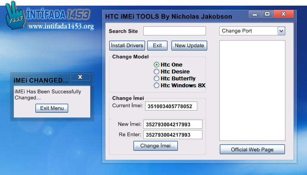Click the Change İmei button

[x=155, y=146]
